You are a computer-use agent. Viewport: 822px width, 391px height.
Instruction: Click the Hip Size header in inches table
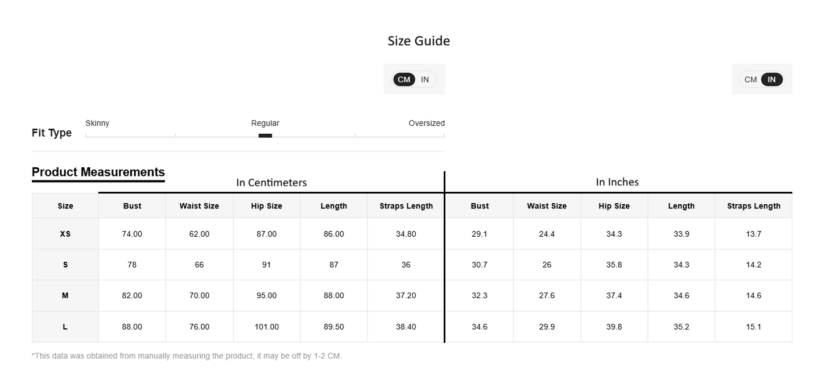click(614, 206)
